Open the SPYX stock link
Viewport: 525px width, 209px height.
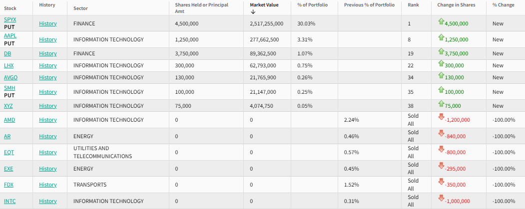10,19
